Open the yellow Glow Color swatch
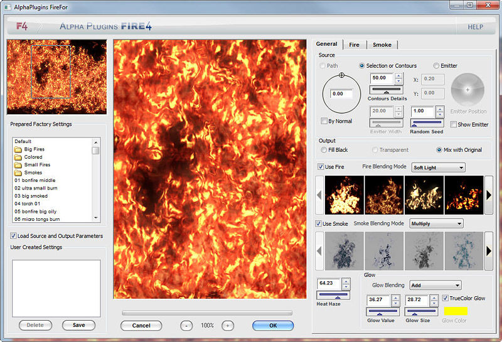This screenshot has height=342, width=502. coord(456,311)
